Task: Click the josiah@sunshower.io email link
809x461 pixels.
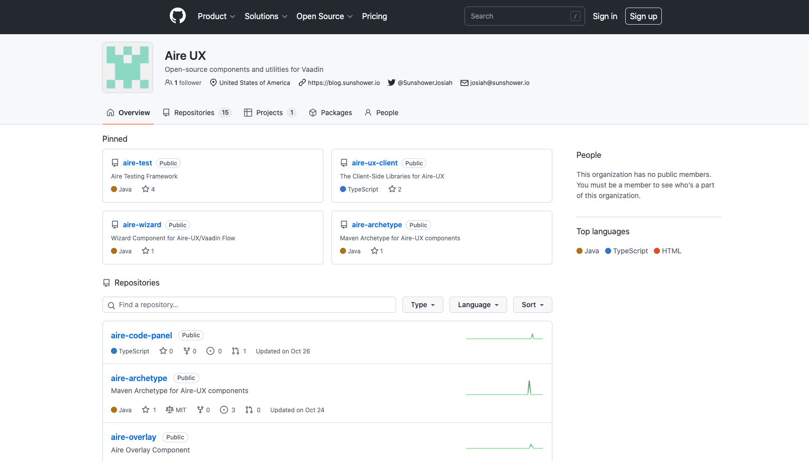Action: click(x=500, y=83)
